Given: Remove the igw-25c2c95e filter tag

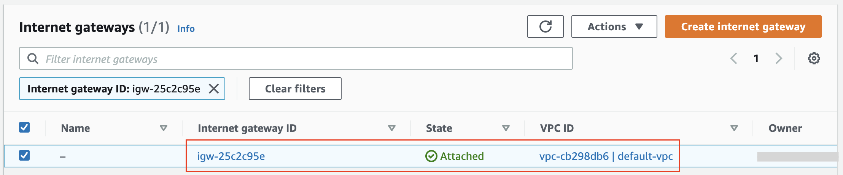Looking at the screenshot, I should click(214, 89).
